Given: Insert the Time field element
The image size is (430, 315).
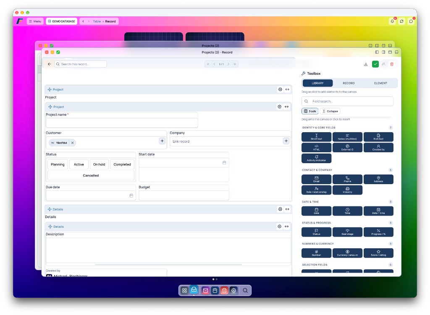Looking at the screenshot, I should pyautogui.click(x=347, y=211).
